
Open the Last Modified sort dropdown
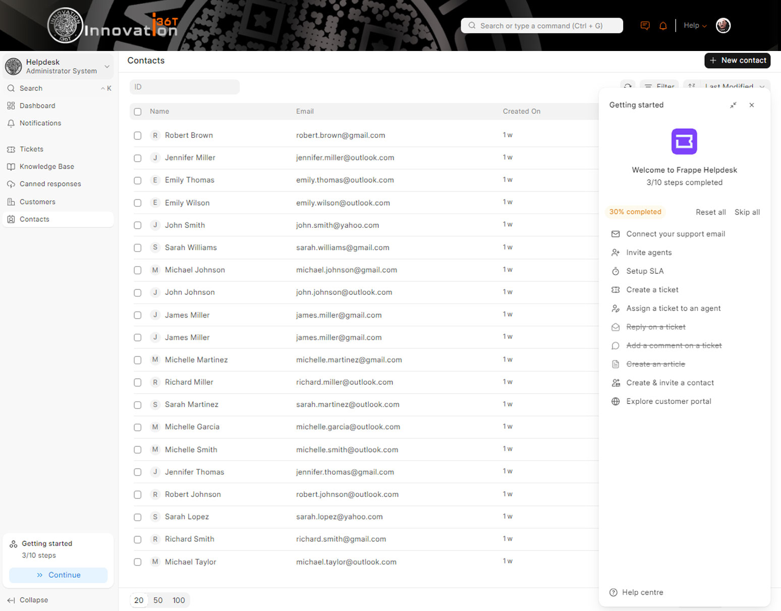pos(734,86)
